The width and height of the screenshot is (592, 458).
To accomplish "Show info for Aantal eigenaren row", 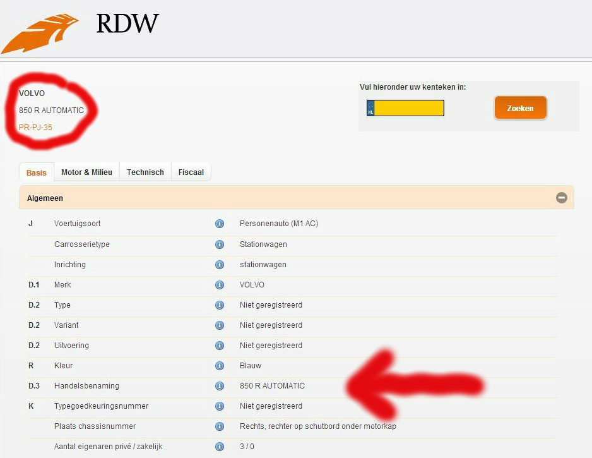I will point(220,447).
